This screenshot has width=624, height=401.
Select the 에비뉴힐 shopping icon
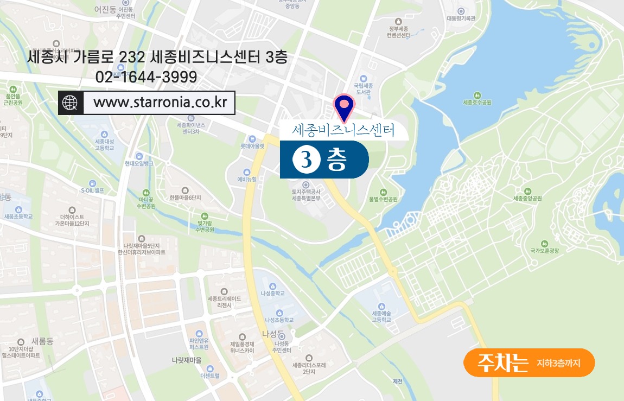247,172
